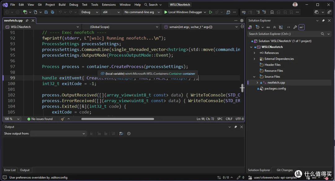Close the neofetch.cpp tab
Screen dimensions: 335x181
(33, 20)
